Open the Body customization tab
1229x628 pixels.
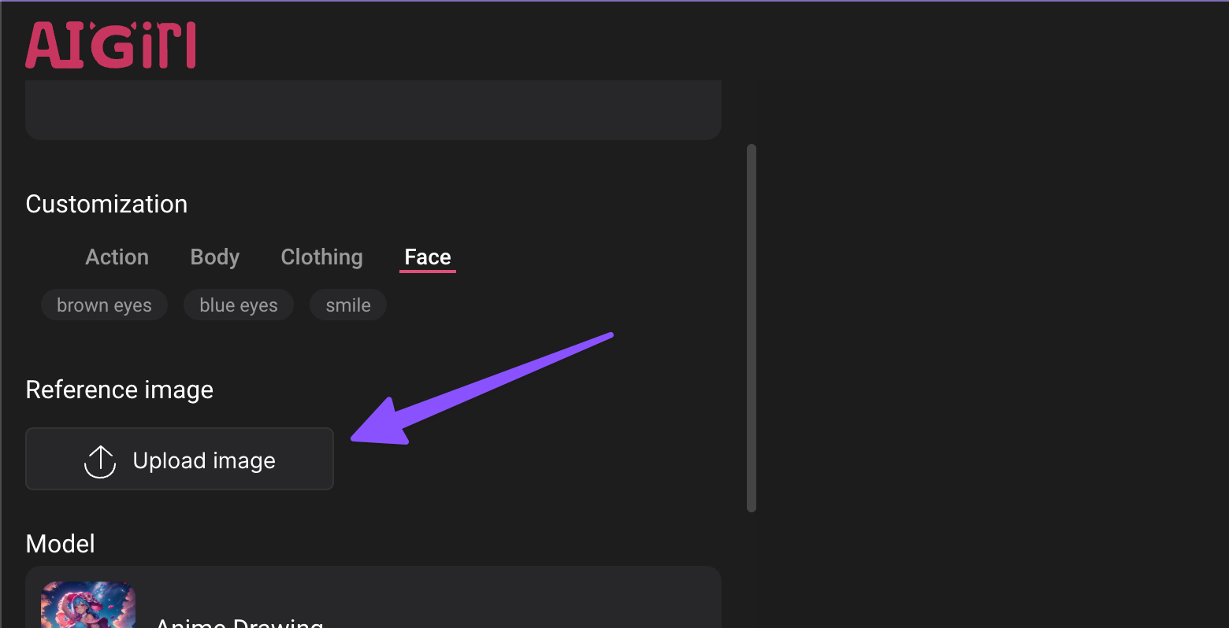point(215,257)
